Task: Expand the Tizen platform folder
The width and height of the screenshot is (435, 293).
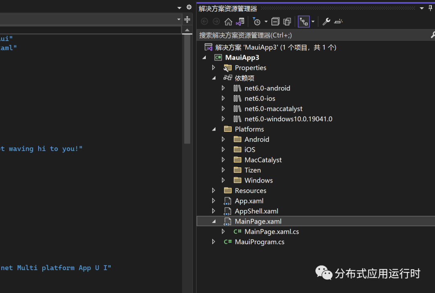Action: click(223, 170)
